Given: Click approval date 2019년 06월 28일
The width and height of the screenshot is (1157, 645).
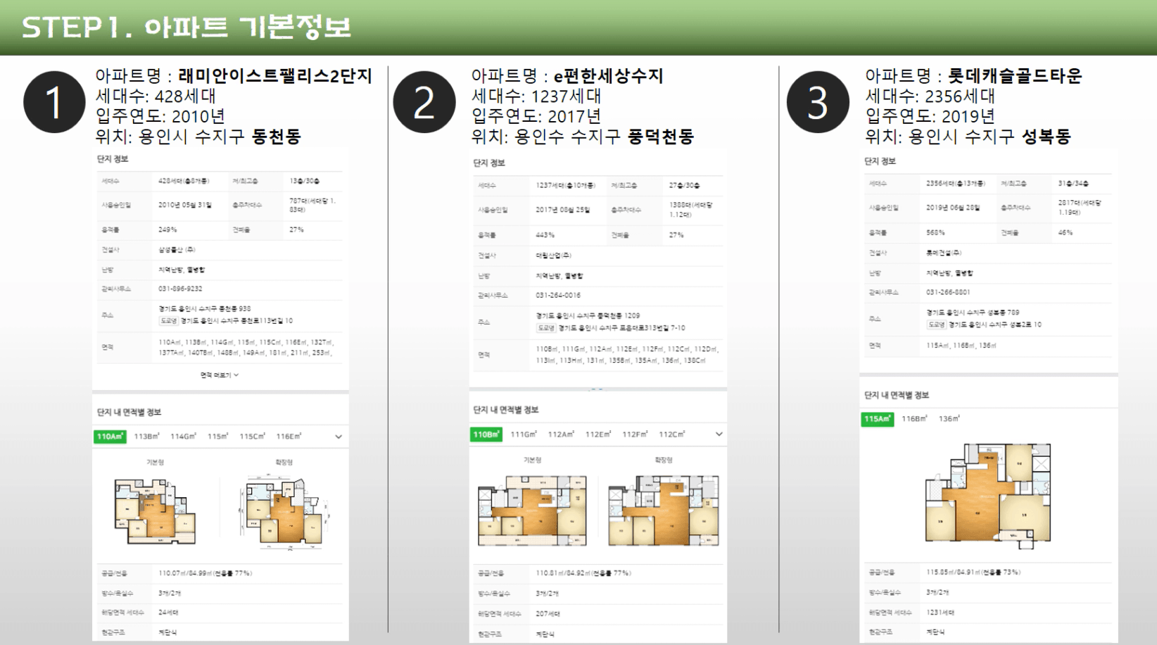Looking at the screenshot, I should click(x=953, y=208).
